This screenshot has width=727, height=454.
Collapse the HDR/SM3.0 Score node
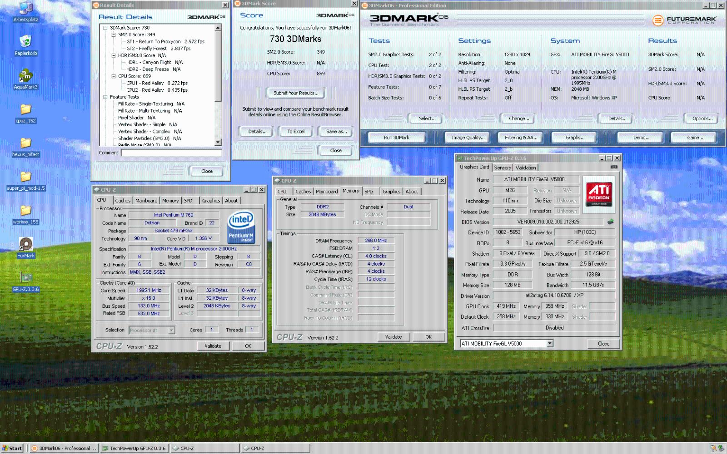pos(114,55)
